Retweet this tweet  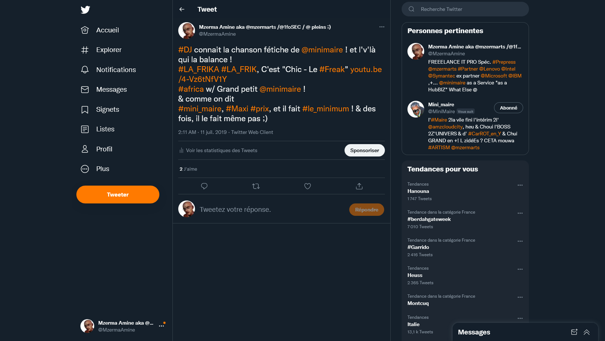click(256, 186)
